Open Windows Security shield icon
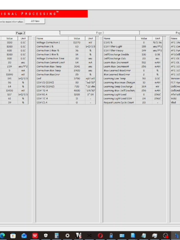Image resolution: width=180 pixels, height=240 pixels. point(46,236)
